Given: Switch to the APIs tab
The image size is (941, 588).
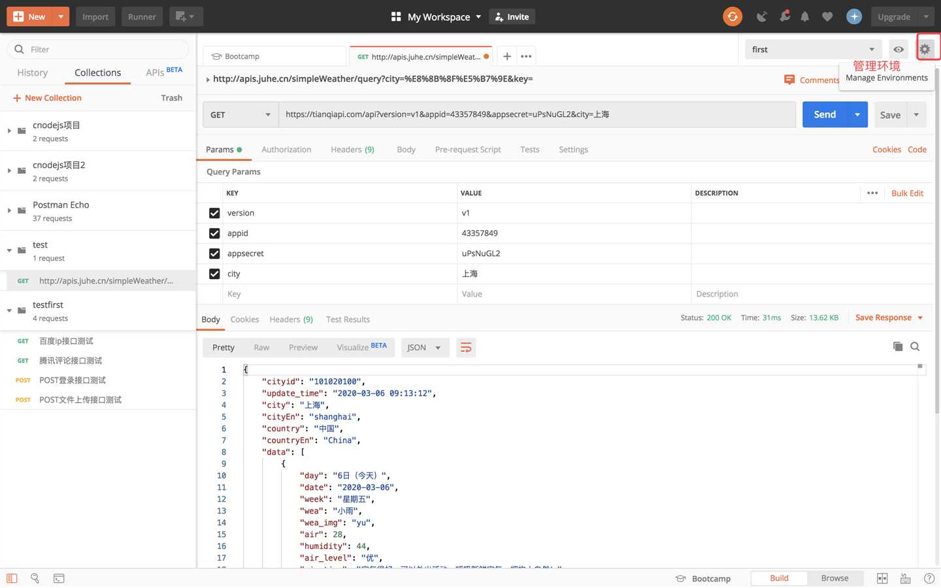Looking at the screenshot, I should [x=164, y=72].
